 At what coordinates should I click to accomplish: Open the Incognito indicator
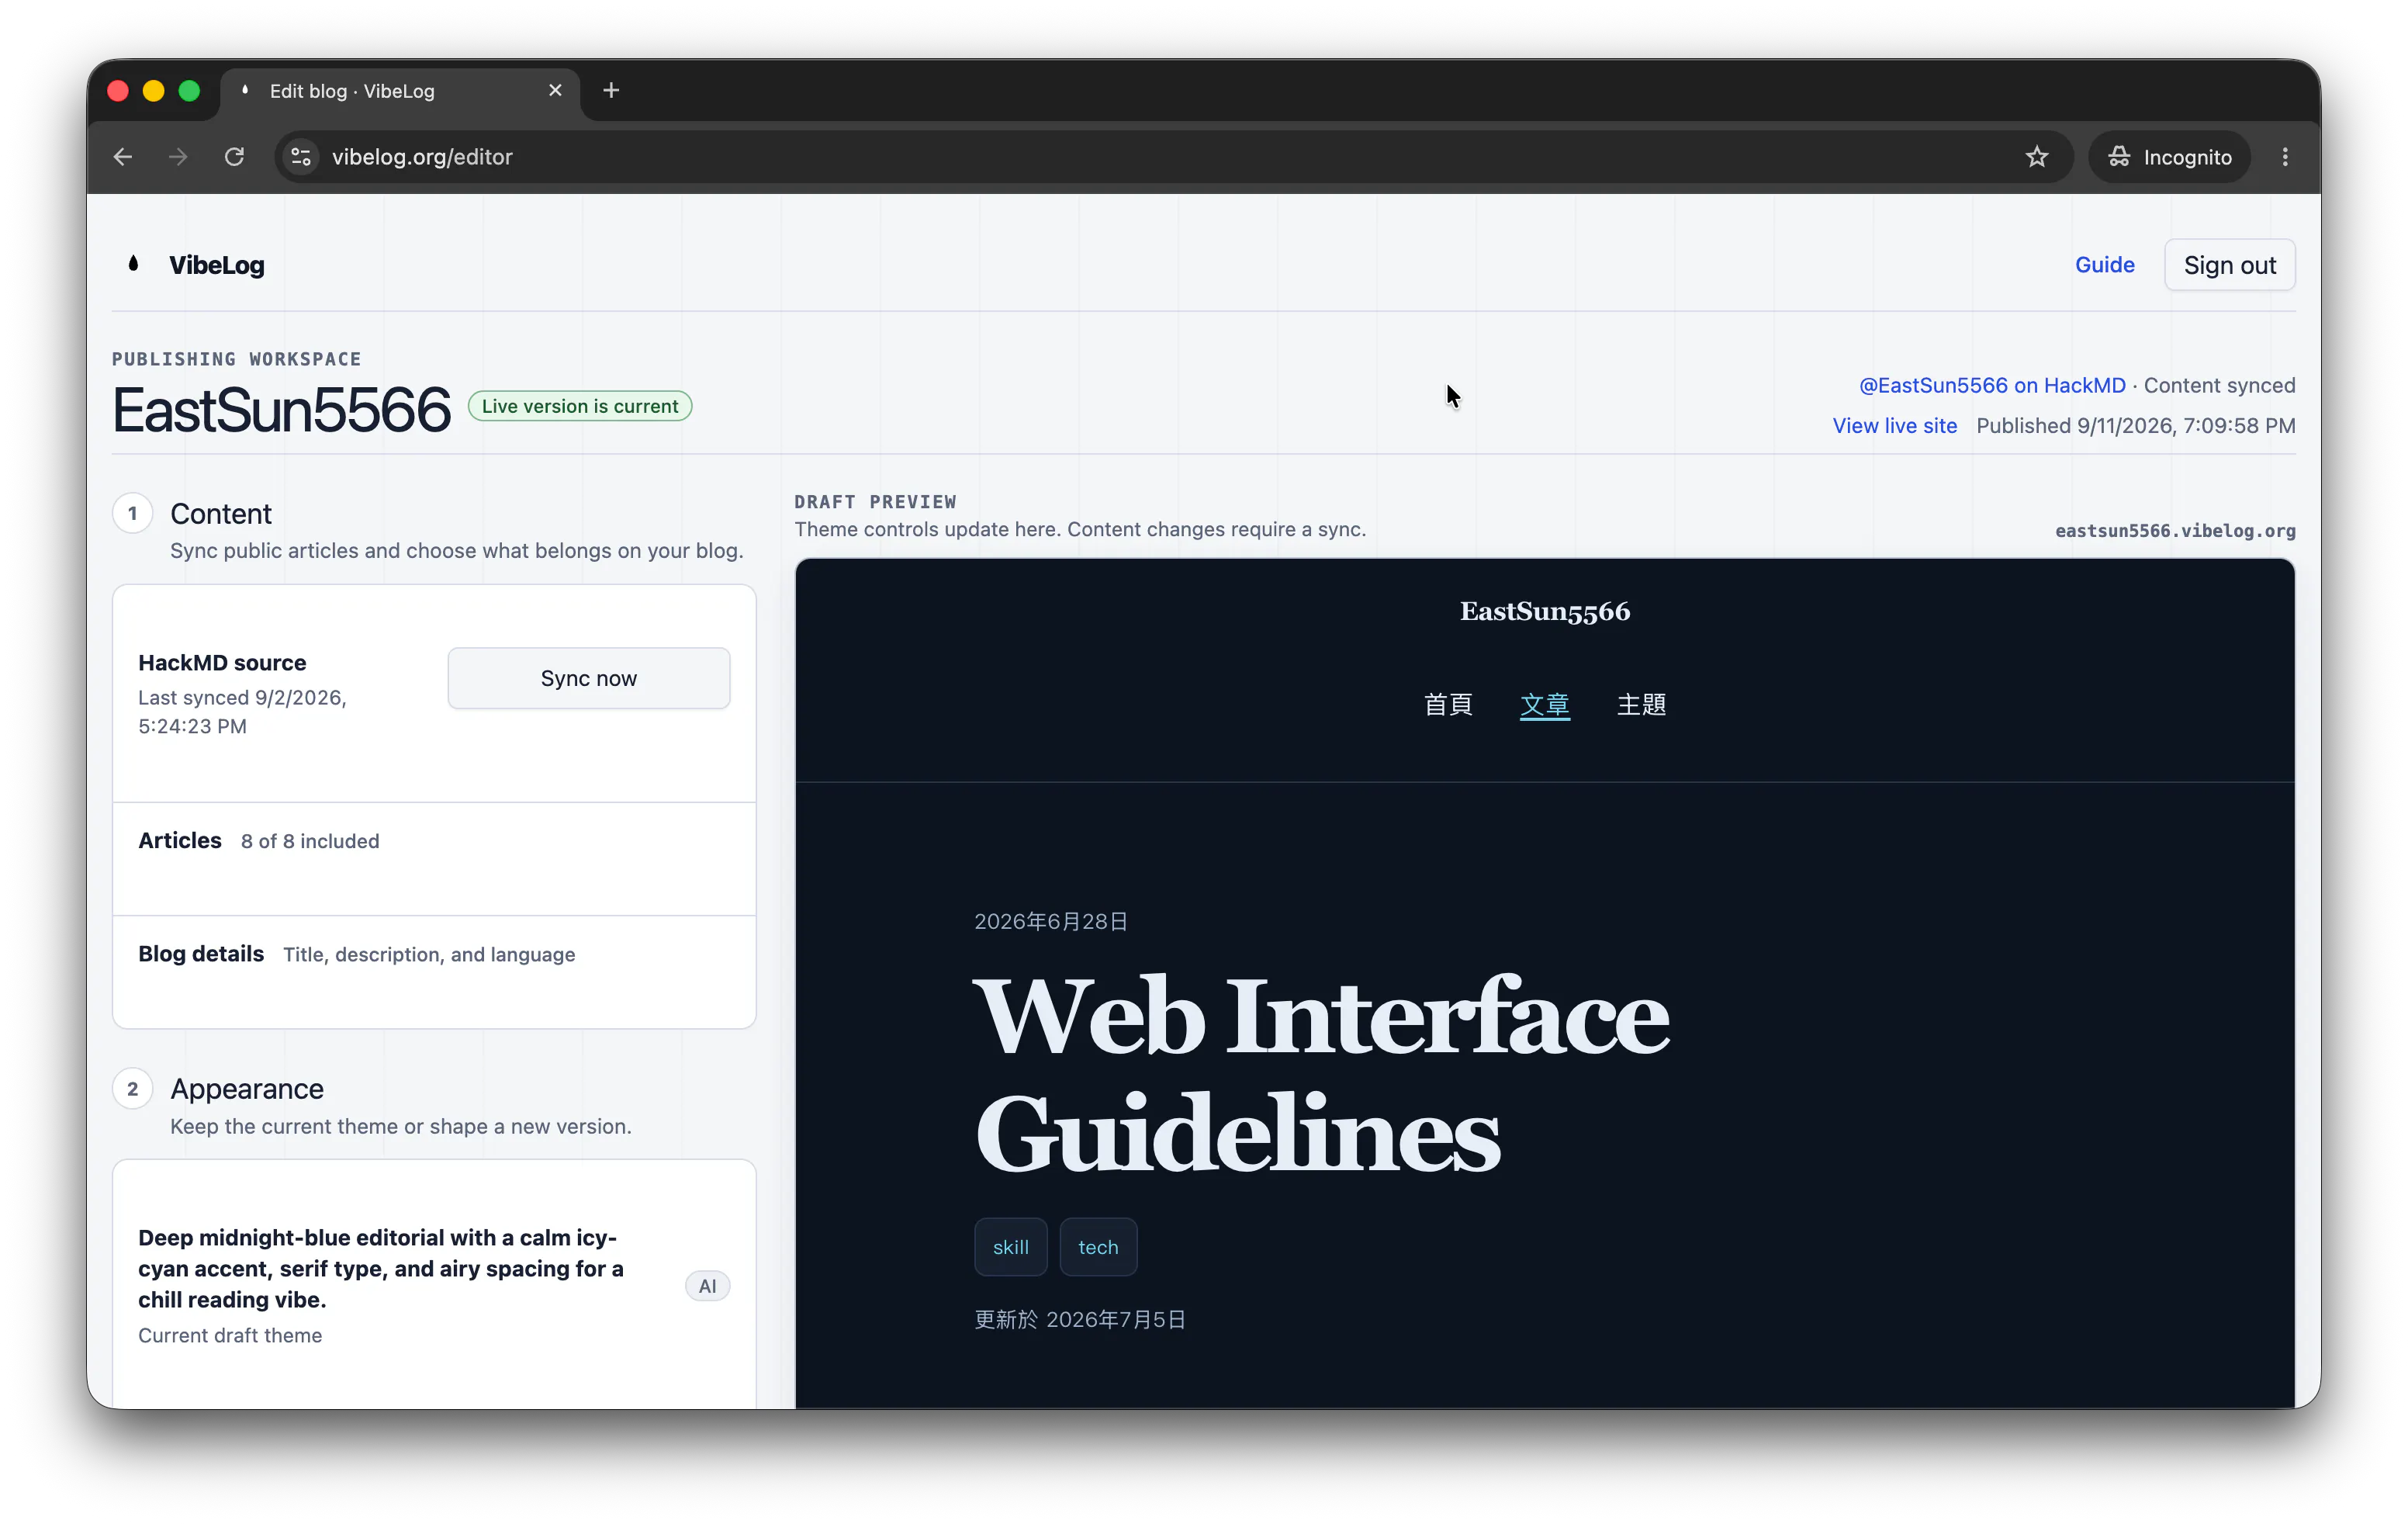2169,157
